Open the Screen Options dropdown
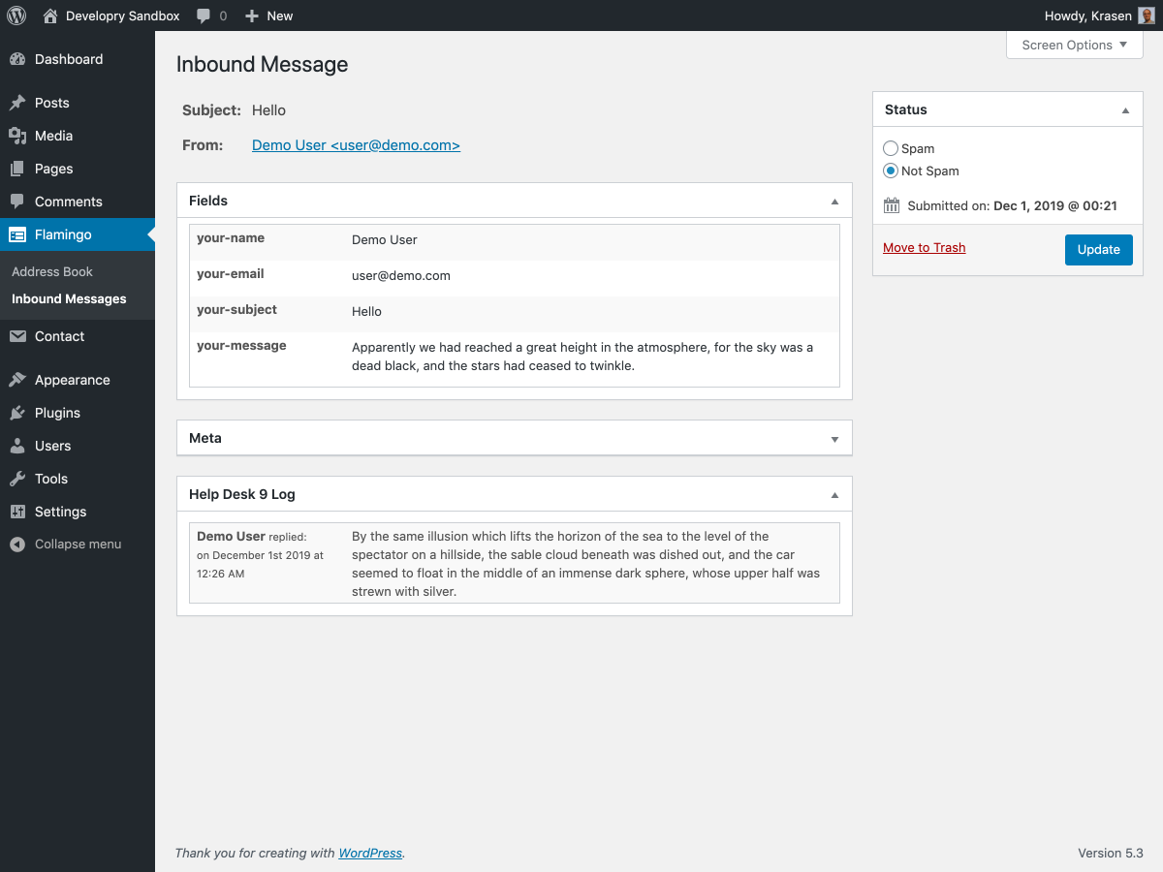The height and width of the screenshot is (872, 1163). (1075, 45)
